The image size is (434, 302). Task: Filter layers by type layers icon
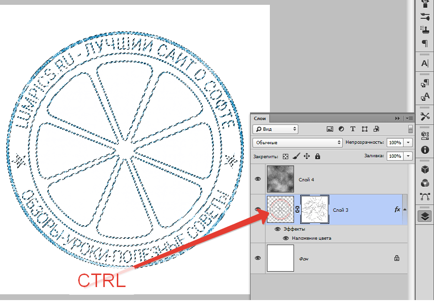pos(352,129)
